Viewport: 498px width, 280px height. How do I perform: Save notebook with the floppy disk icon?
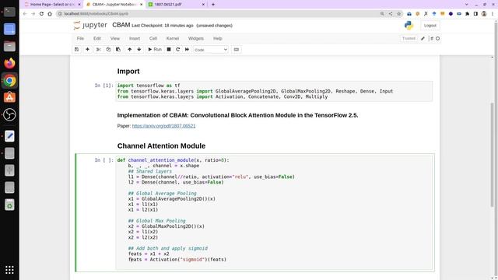(76, 50)
